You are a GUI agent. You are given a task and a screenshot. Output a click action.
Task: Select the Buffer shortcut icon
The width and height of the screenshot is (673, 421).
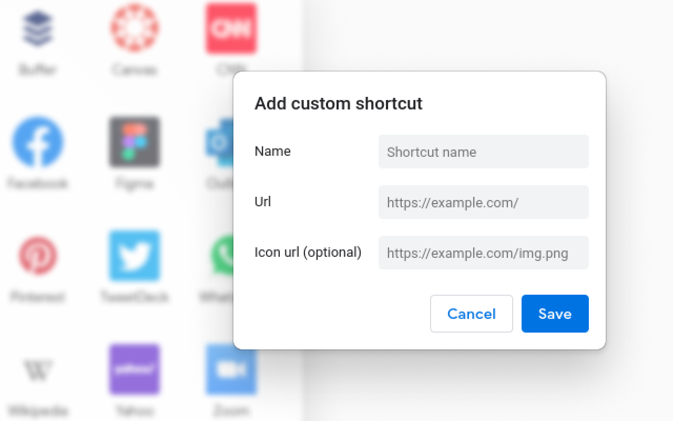[x=37, y=29]
